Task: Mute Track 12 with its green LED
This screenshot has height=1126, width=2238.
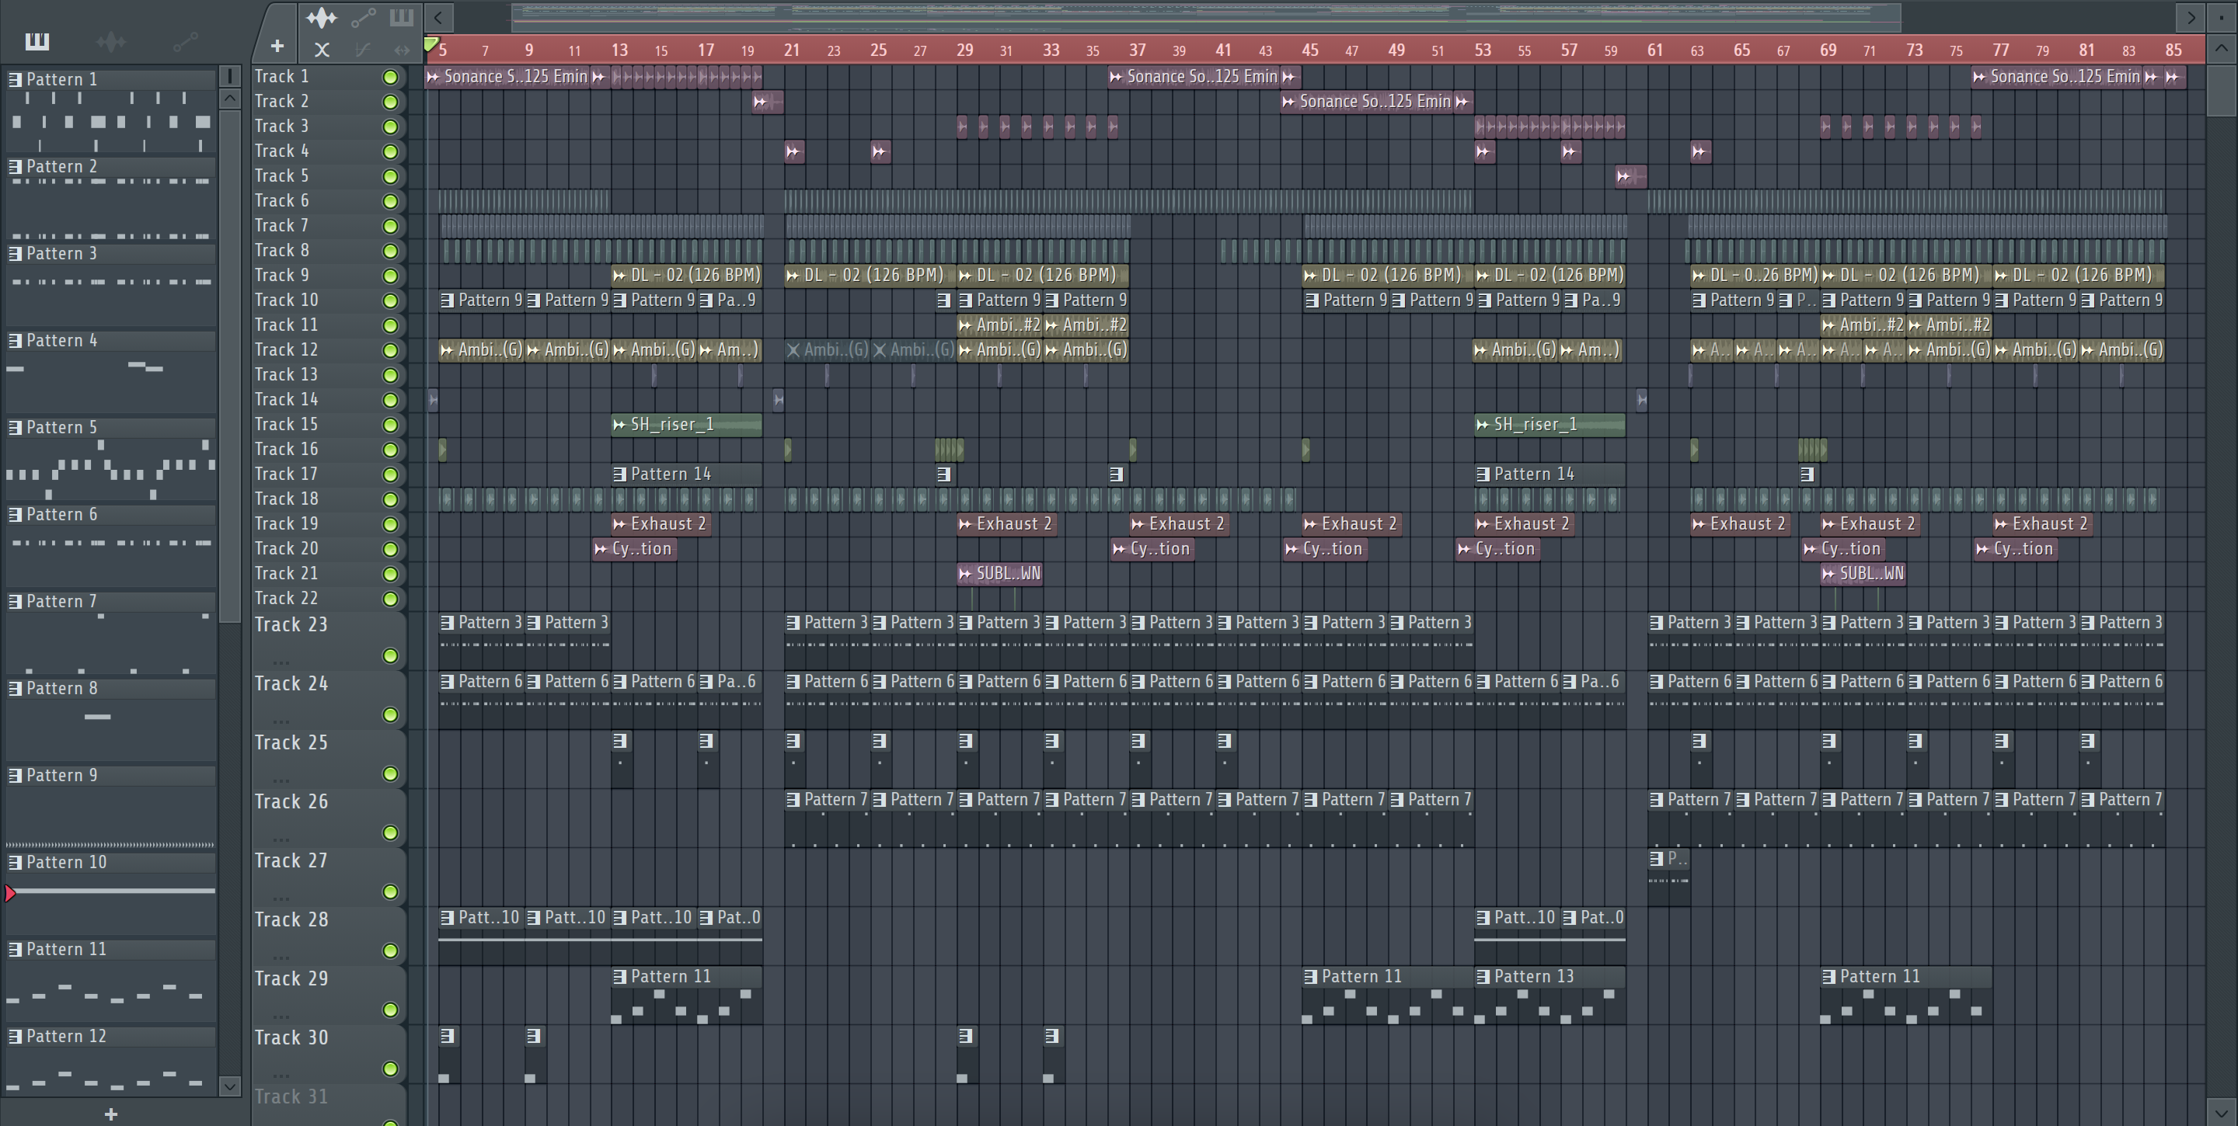Action: [391, 351]
